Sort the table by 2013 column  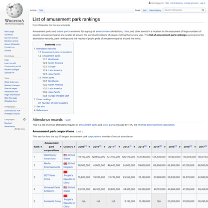coord(149,147)
